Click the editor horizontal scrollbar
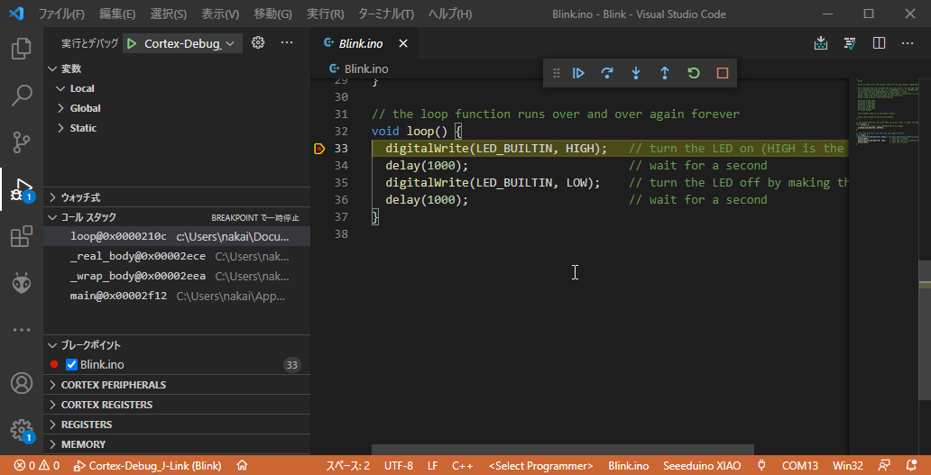Image resolution: width=931 pixels, height=475 pixels. 563,450
